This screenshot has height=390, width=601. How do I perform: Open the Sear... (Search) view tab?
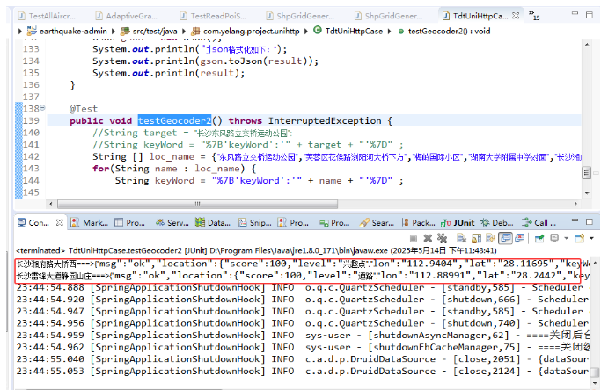coord(377,223)
